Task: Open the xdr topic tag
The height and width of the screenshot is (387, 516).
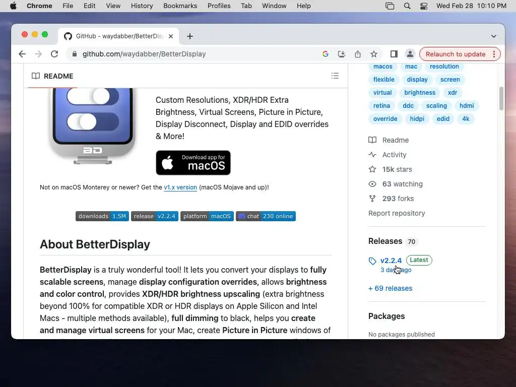Action: 453,93
